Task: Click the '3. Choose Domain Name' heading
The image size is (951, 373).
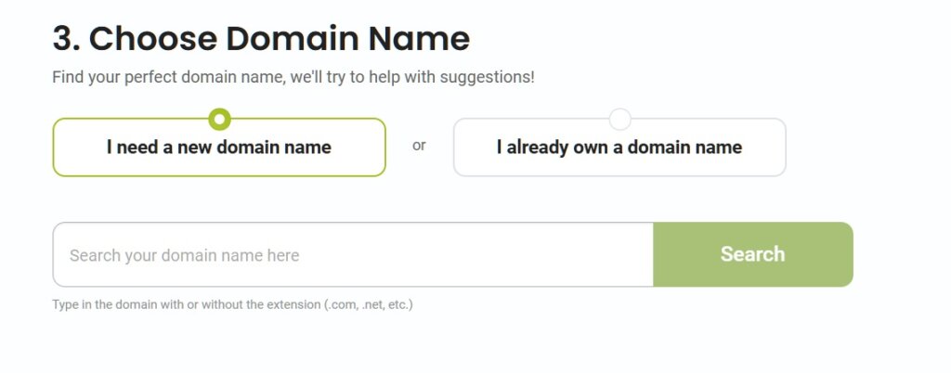Action: click(261, 38)
